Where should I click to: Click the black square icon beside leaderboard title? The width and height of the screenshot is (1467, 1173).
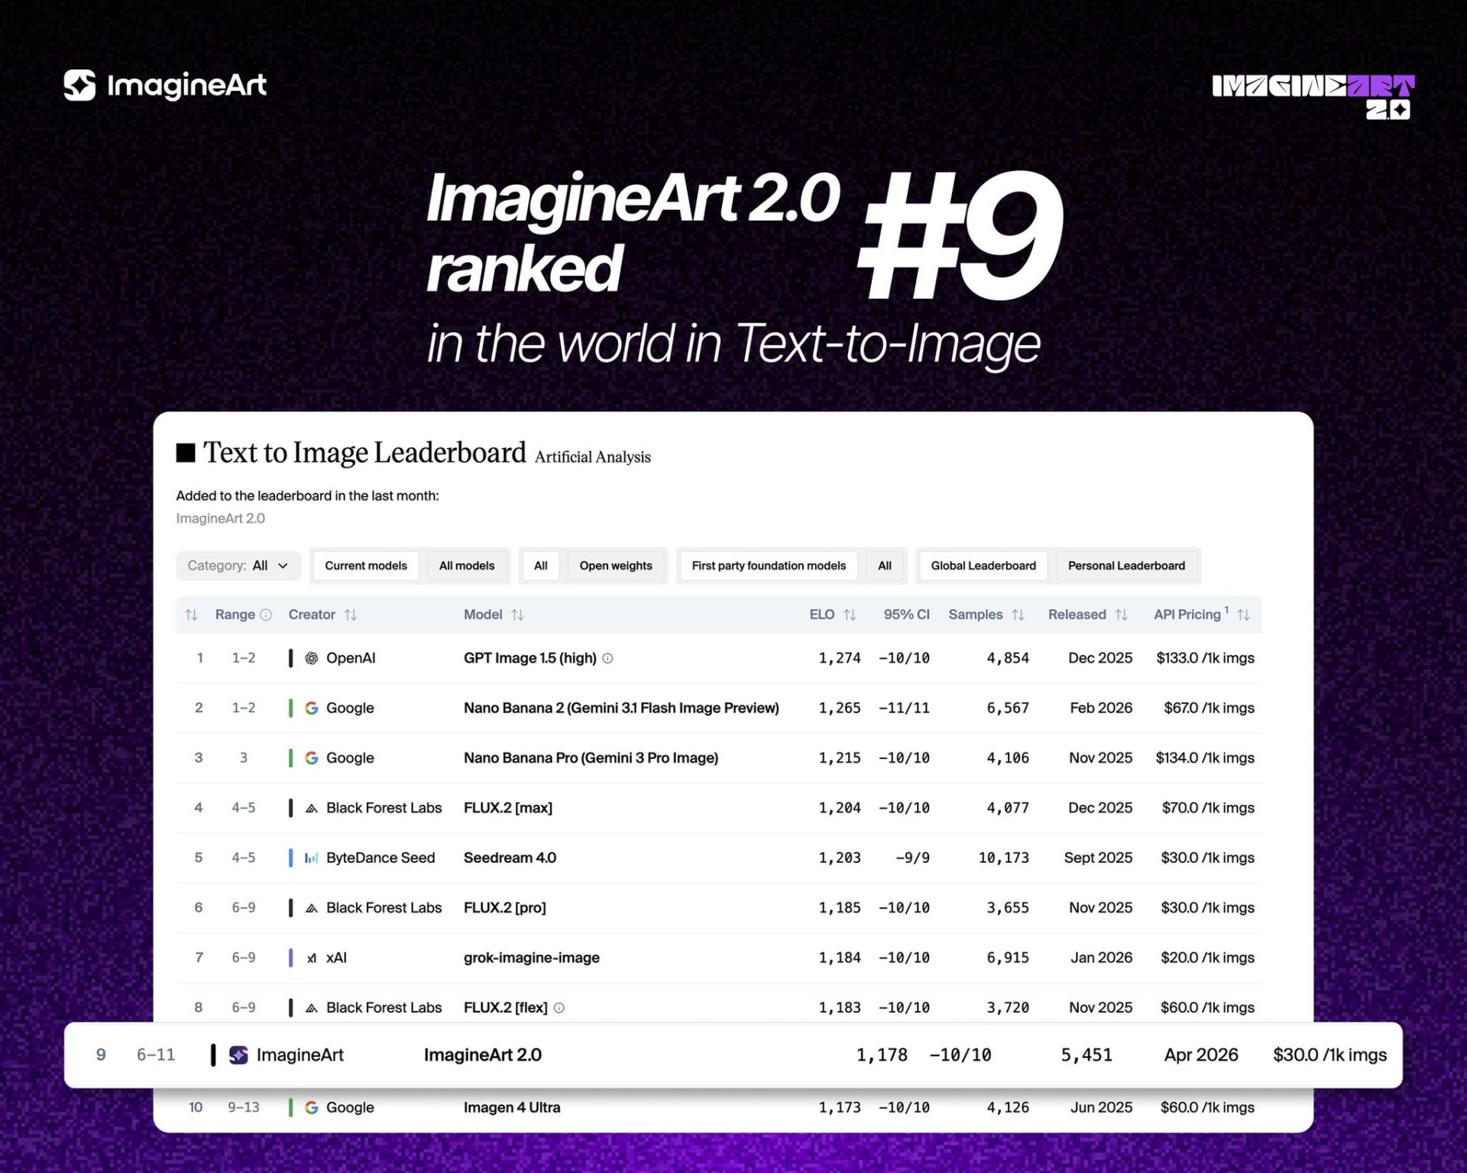coord(186,453)
